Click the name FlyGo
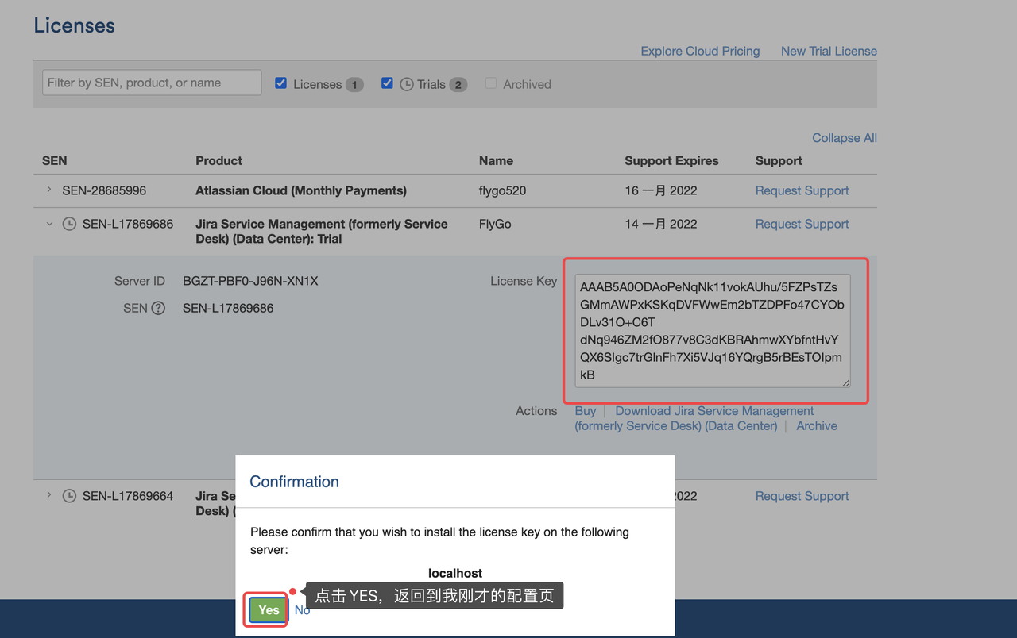The image size is (1017, 638). [x=495, y=224]
